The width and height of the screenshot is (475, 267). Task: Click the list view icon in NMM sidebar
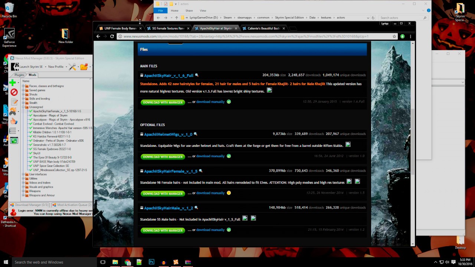click(13, 131)
